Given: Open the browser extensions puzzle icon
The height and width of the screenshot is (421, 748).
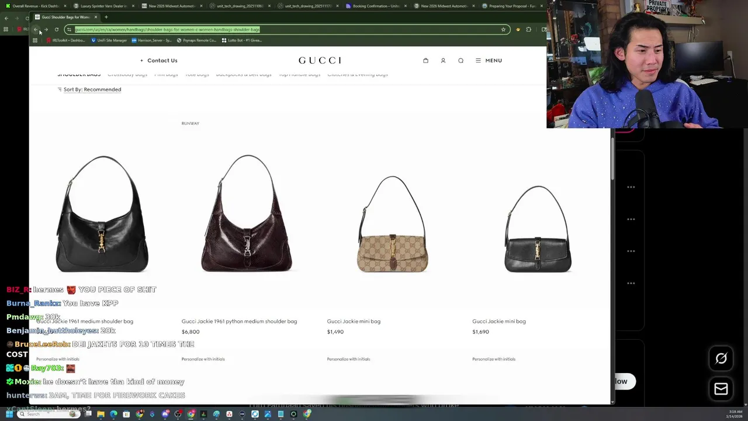Looking at the screenshot, I should [x=528, y=29].
